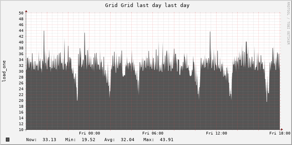Click the 'Now: 33.13' legend value
292x145 pixels.
pos(41,140)
